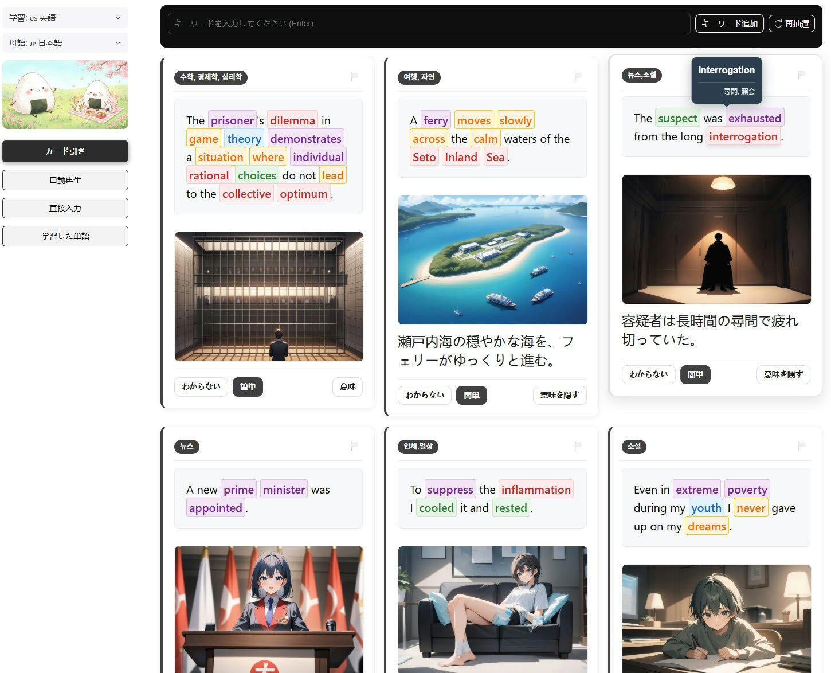831x673 pixels.
Task: Flag the prime minister news card
Action: [x=354, y=447]
